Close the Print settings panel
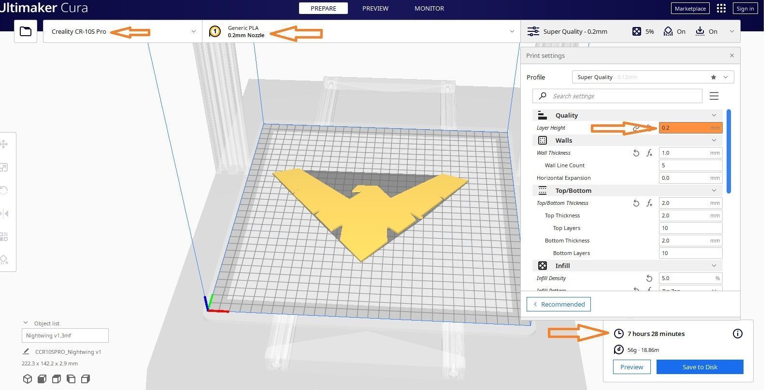 coord(731,55)
